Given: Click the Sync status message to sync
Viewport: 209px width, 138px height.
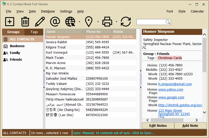Looking at the screenshot, I should pos(114,133).
